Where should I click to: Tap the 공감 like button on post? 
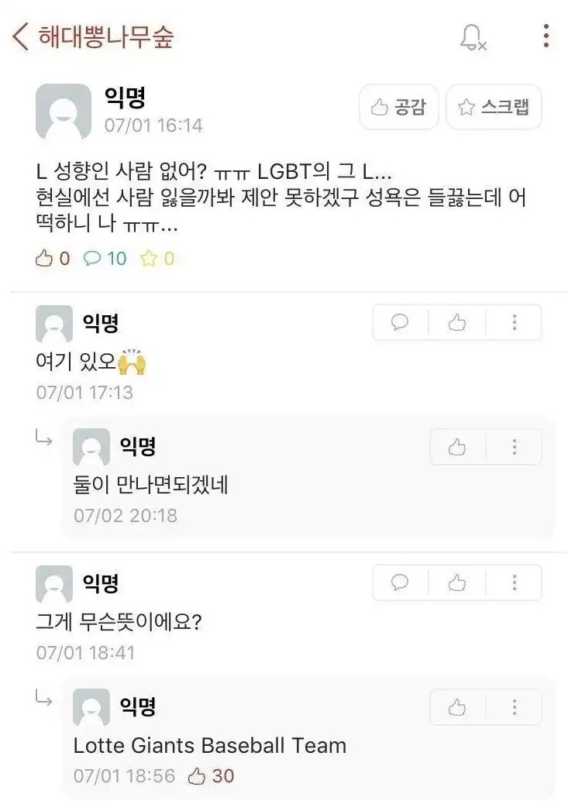pos(399,107)
